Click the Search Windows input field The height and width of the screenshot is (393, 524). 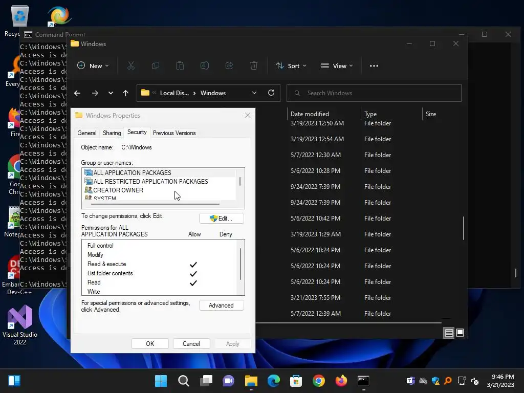click(374, 93)
